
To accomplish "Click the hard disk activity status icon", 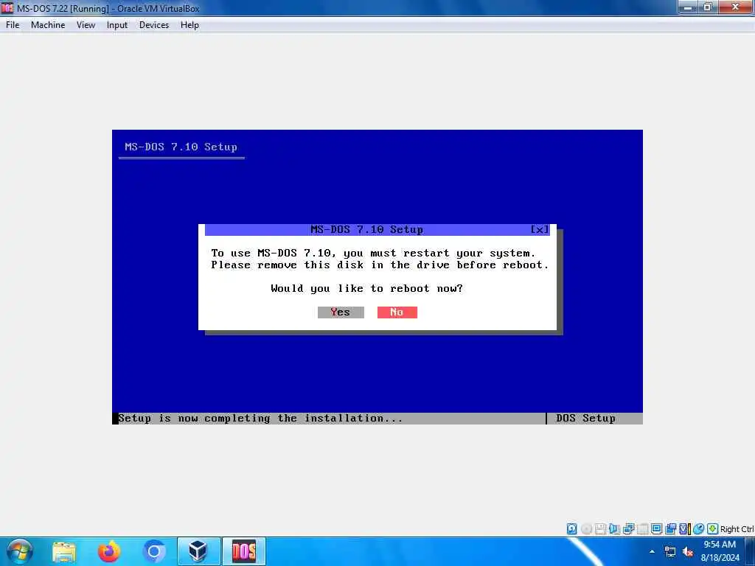I will click(571, 529).
